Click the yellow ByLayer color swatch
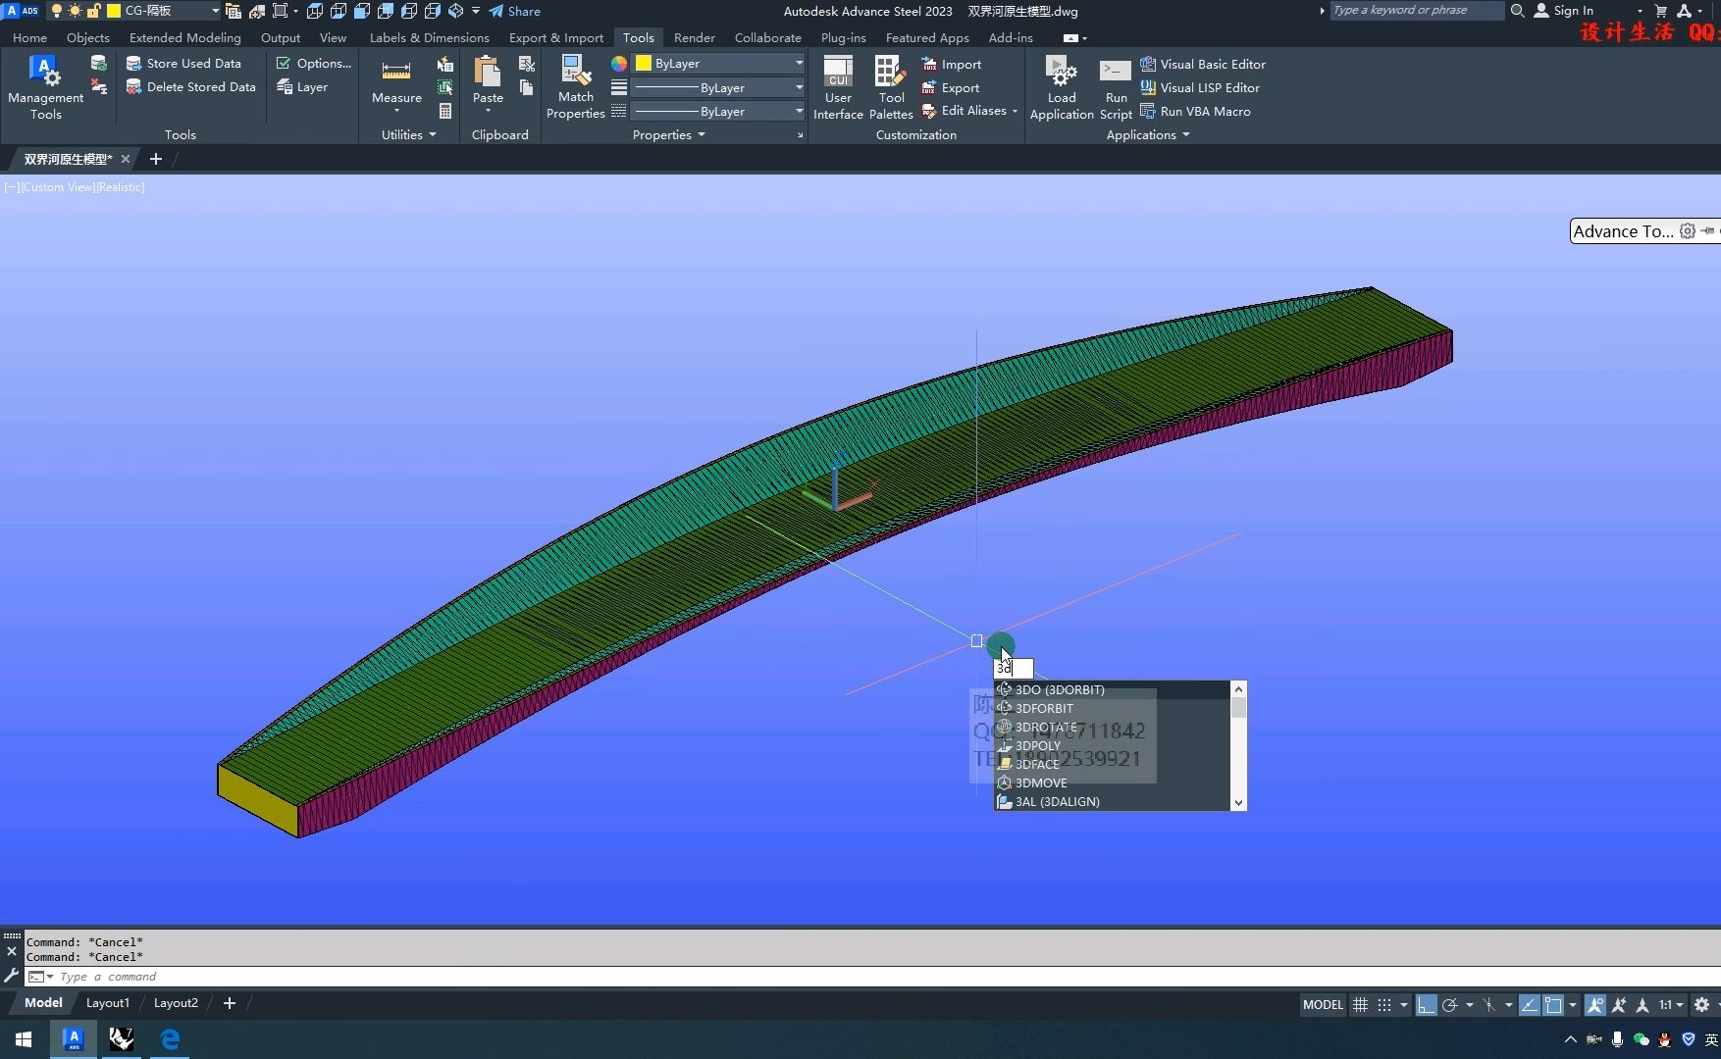Viewport: 1721px width, 1059px height. (644, 64)
